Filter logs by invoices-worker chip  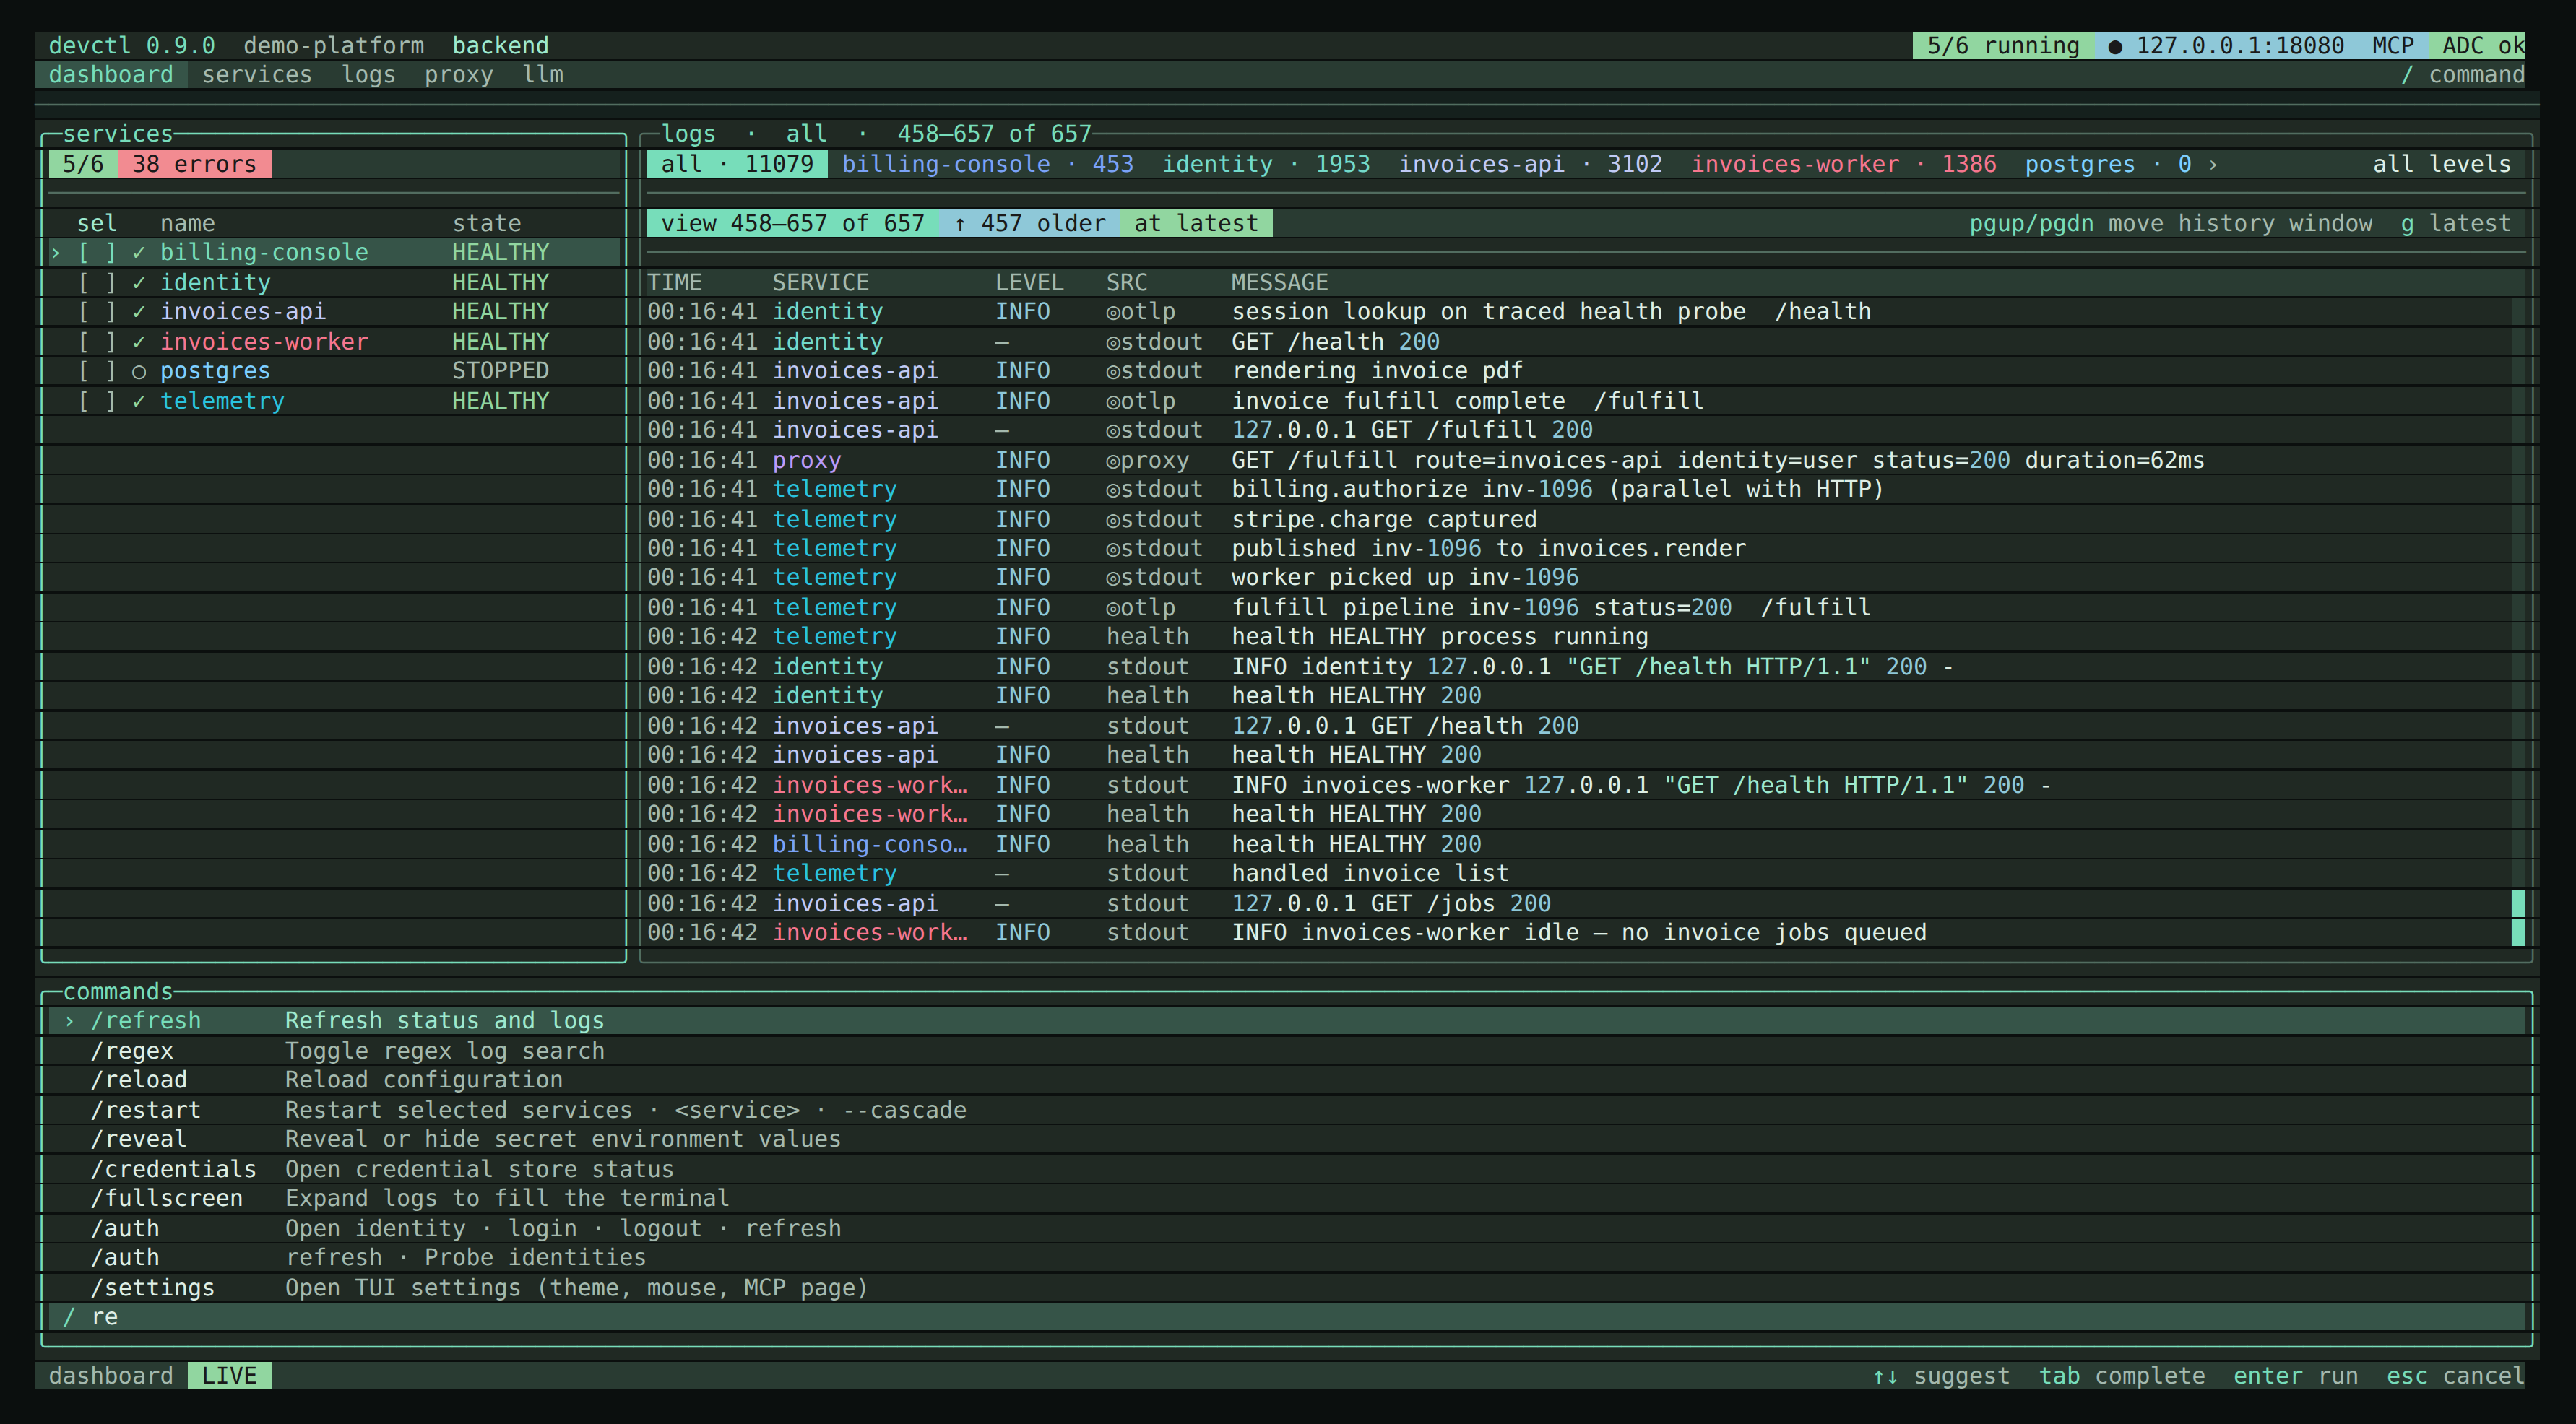[x=1843, y=164]
